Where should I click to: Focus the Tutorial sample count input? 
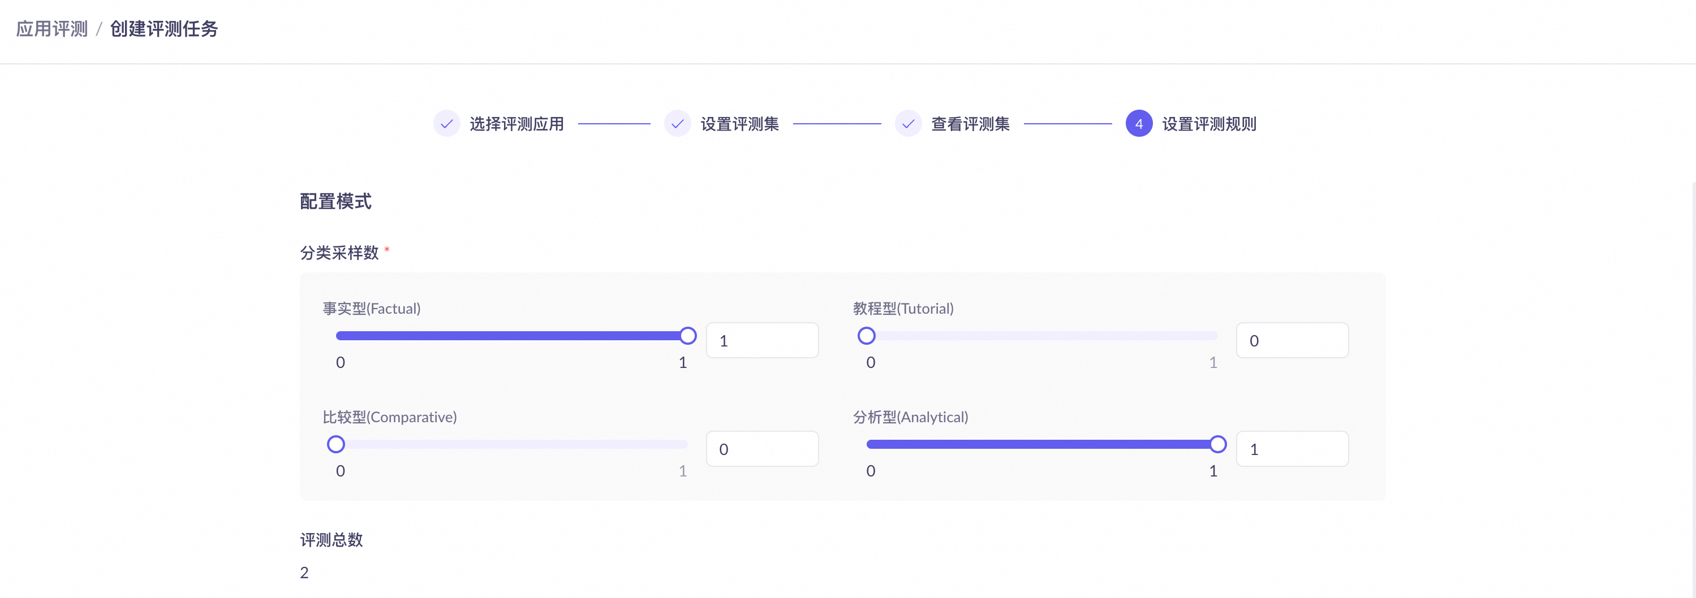[x=1292, y=341]
